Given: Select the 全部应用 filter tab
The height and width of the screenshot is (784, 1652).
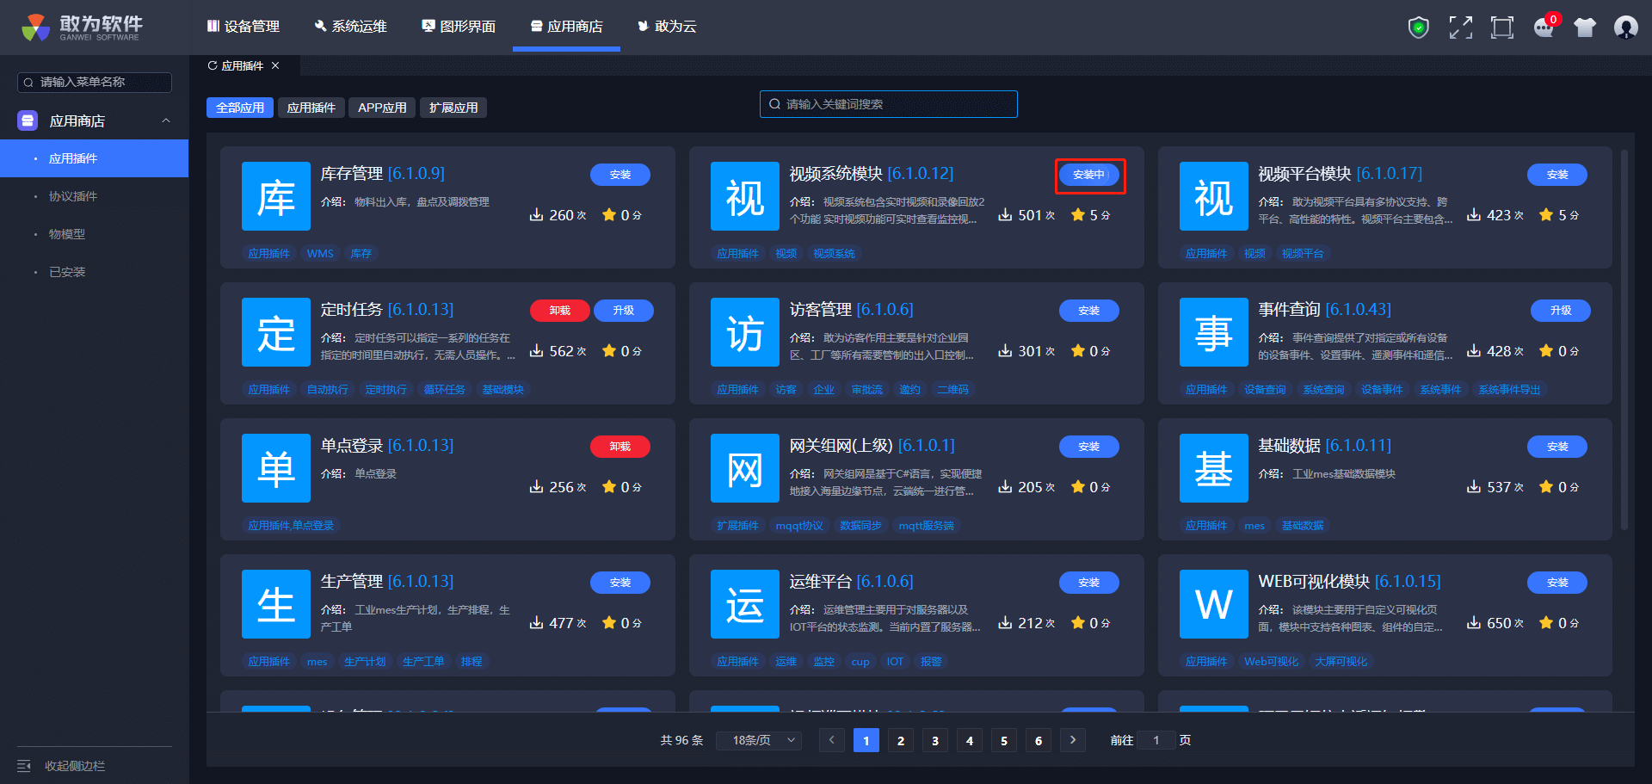Looking at the screenshot, I should click(x=240, y=108).
